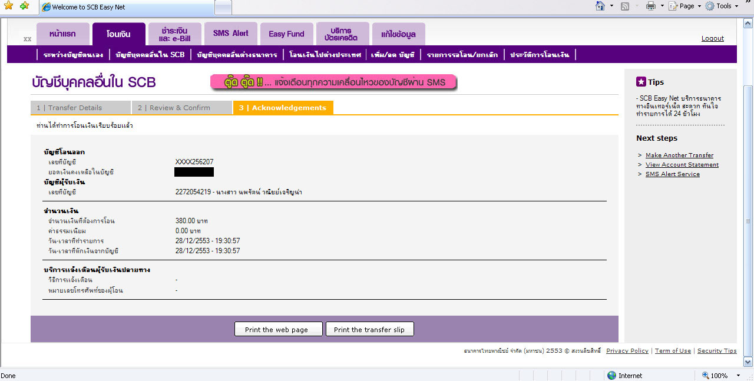Click the 380.00 บาท transfer amount
The height and width of the screenshot is (381, 754).
click(x=192, y=221)
